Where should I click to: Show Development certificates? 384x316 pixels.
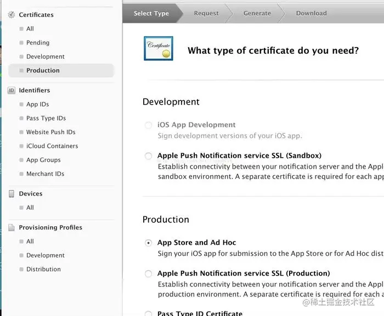pos(46,56)
